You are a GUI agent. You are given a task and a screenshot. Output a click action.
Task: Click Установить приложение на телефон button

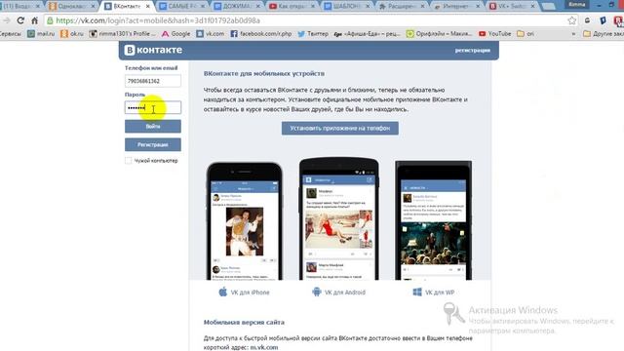tap(340, 128)
